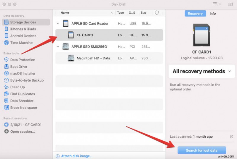This screenshot has height=159, width=237.
Task: Toggle the split panel view icon
Action: [230, 4]
